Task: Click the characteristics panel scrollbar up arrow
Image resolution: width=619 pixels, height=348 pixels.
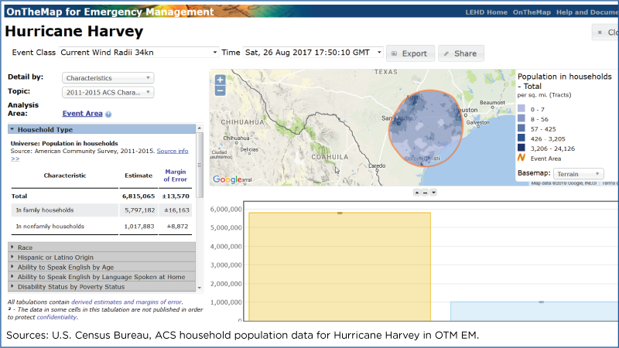Action: [200, 128]
